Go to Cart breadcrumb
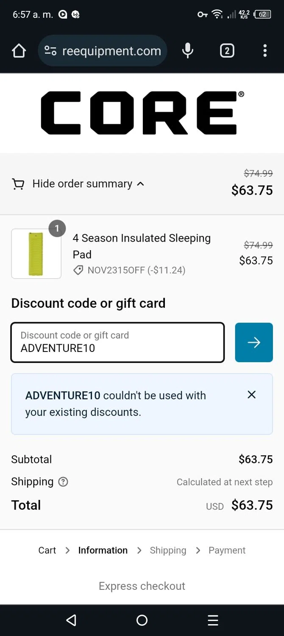Screen dimensions: 284x636 pyautogui.click(x=47, y=550)
